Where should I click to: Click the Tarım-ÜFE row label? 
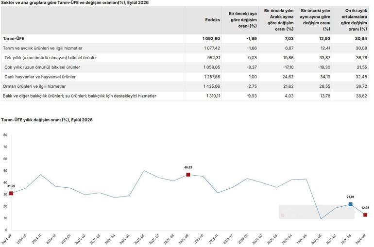coord(14,39)
